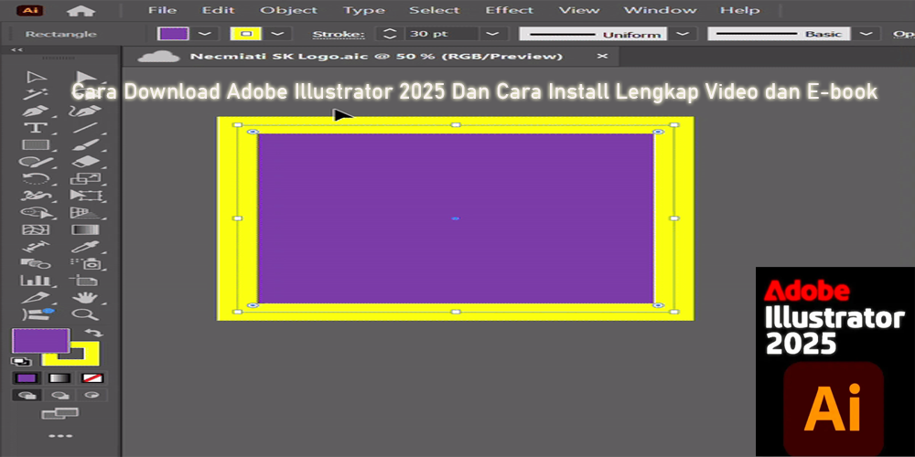The height and width of the screenshot is (457, 915).
Task: Open Edit Toolbar three dots
Action: (x=60, y=435)
